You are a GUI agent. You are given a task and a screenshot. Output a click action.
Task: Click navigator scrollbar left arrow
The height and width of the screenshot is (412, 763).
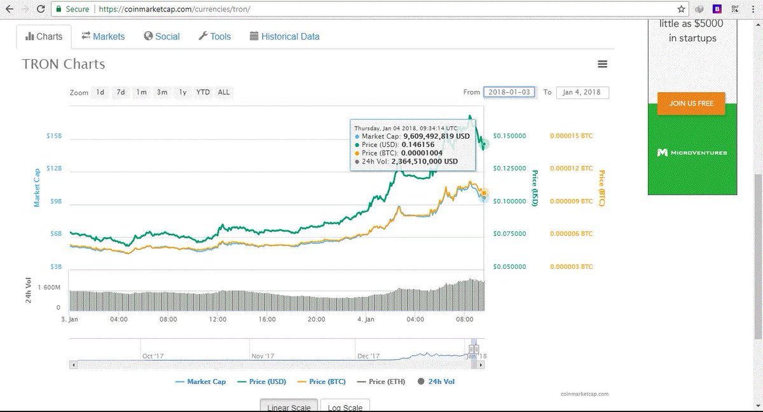(73, 365)
